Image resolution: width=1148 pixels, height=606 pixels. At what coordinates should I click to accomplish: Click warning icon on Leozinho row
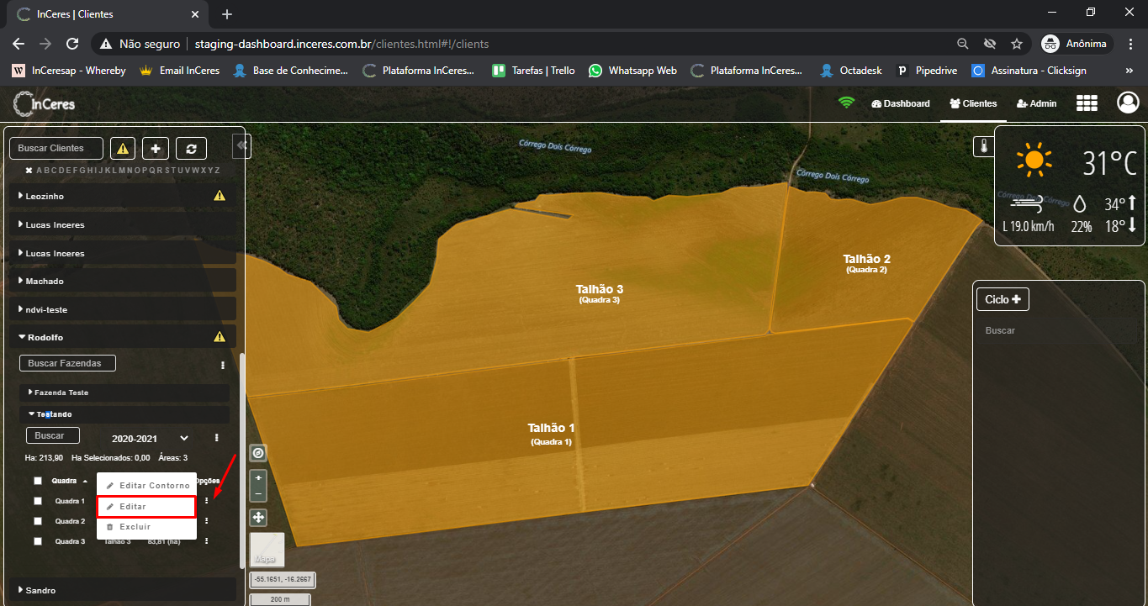click(220, 196)
